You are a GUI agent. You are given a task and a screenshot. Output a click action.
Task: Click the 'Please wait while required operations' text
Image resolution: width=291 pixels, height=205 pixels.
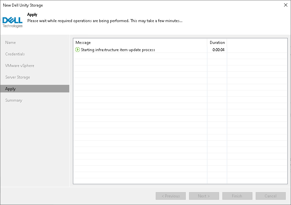coord(105,21)
